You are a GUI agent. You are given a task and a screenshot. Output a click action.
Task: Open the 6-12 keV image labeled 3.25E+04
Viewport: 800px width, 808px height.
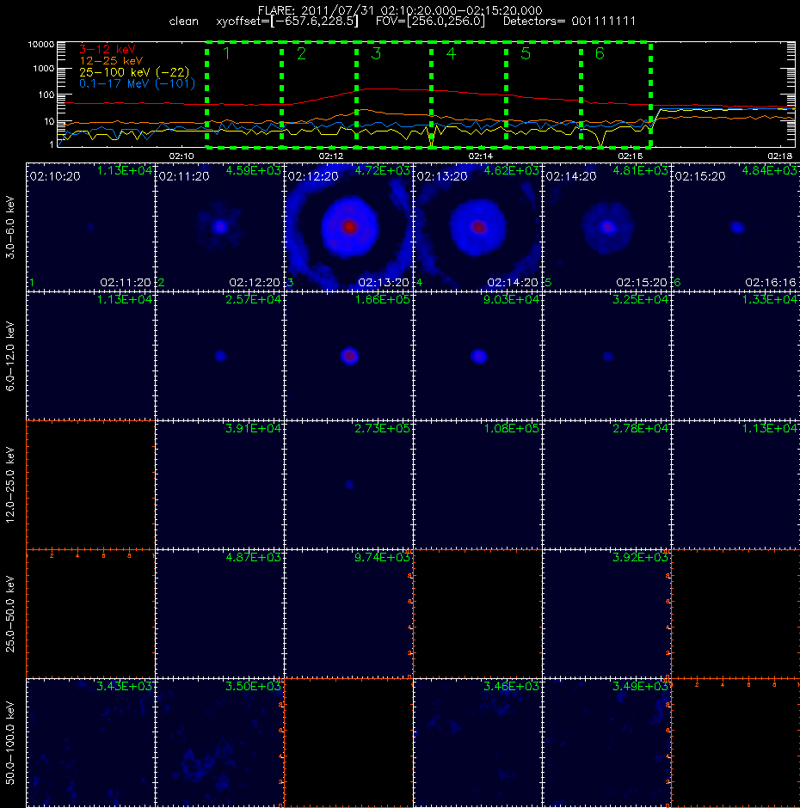(x=606, y=356)
